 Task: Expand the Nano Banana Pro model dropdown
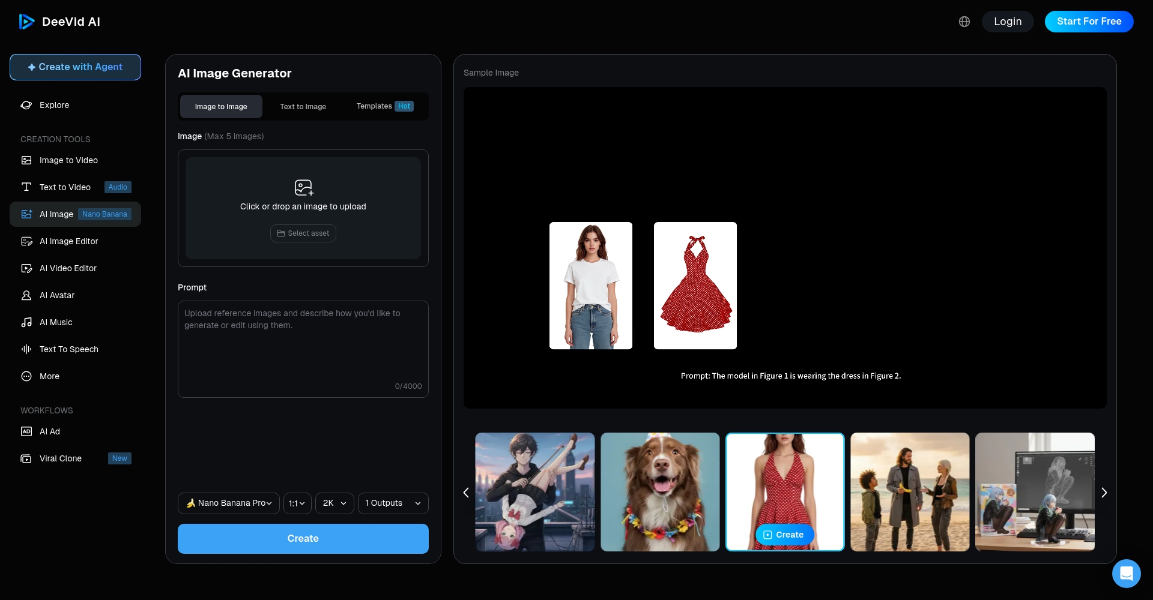tap(229, 503)
